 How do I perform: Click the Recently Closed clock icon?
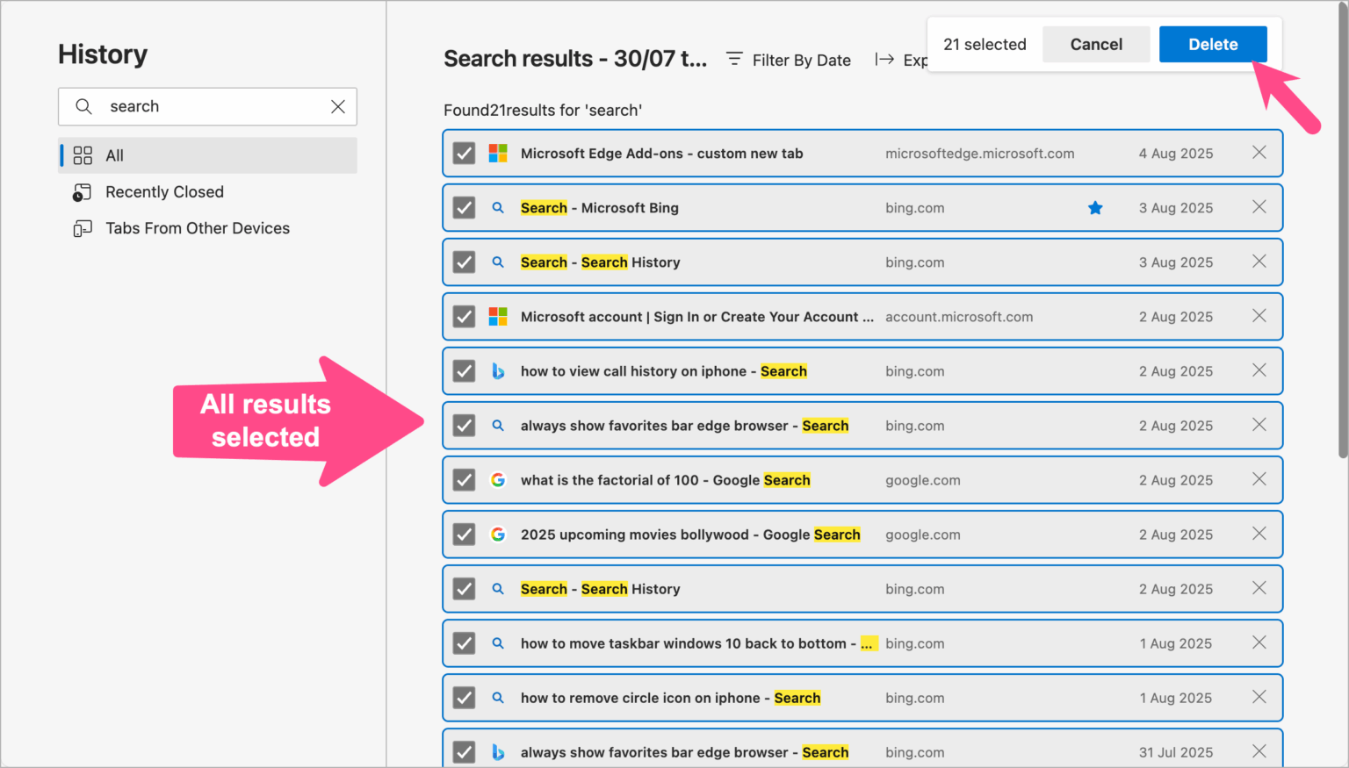[x=82, y=191]
